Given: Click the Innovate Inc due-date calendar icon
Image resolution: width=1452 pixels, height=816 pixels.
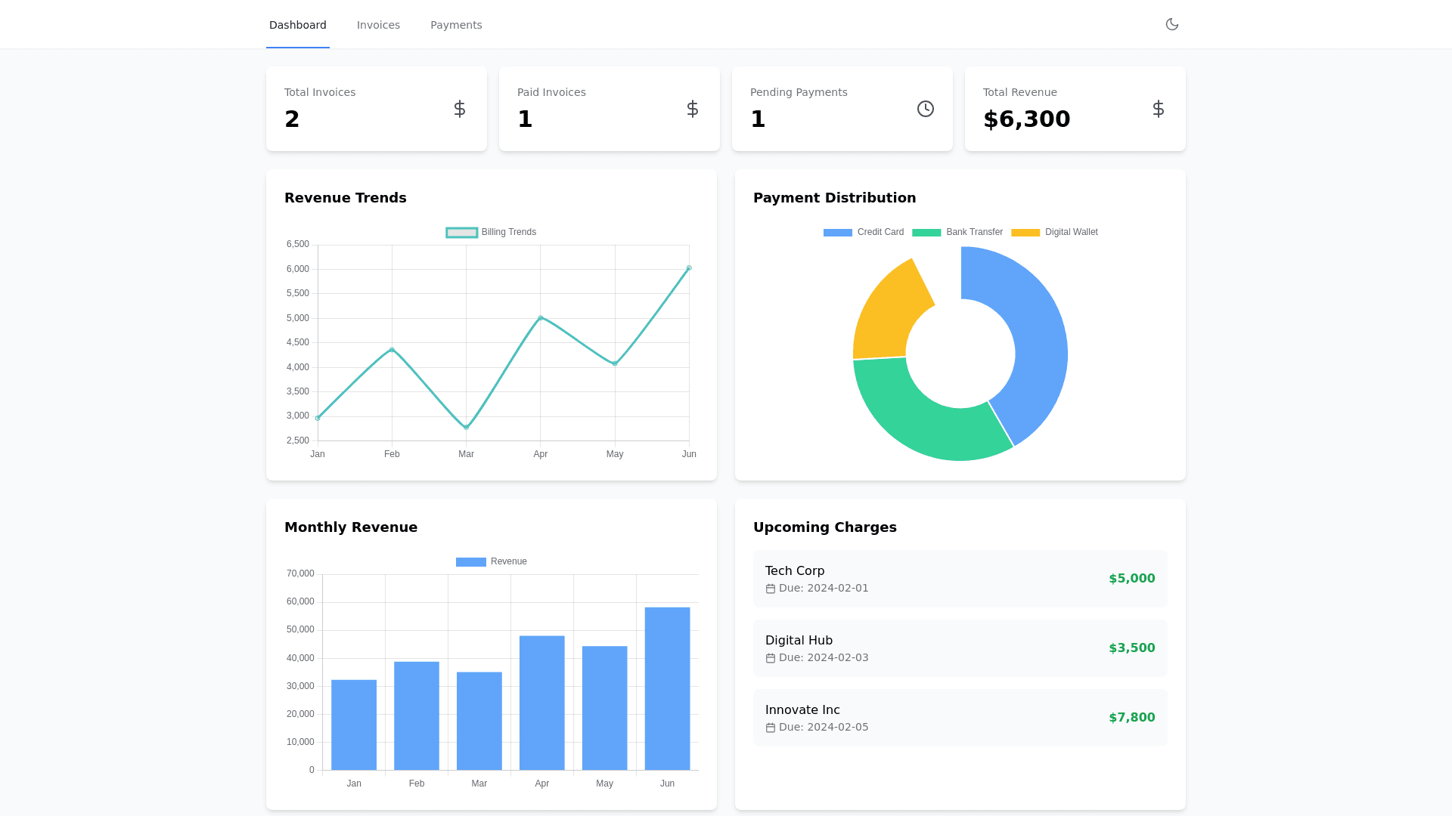Looking at the screenshot, I should point(771,728).
